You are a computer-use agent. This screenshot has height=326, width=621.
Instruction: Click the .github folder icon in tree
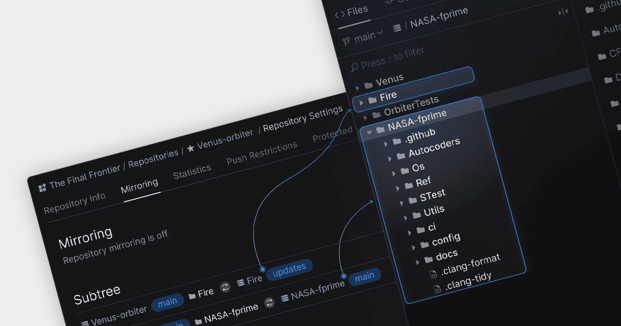click(x=397, y=141)
